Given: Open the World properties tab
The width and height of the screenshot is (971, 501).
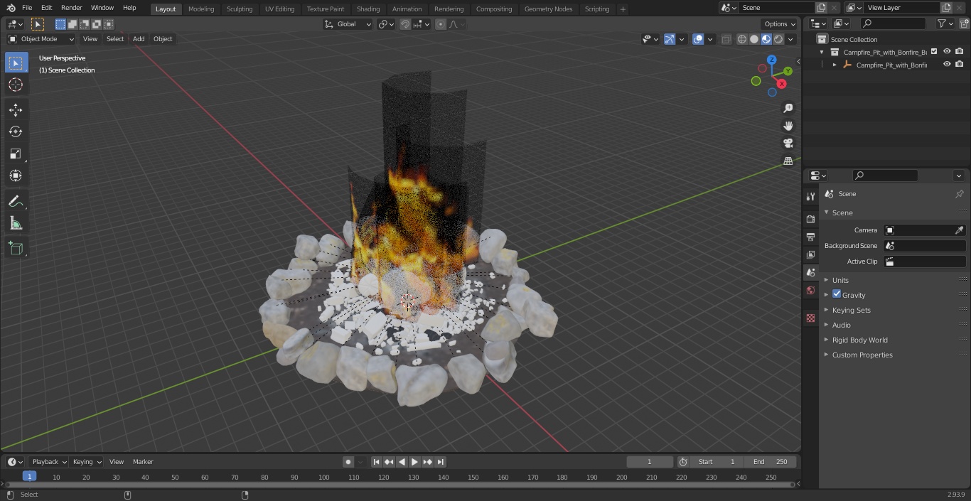Looking at the screenshot, I should point(810,291).
